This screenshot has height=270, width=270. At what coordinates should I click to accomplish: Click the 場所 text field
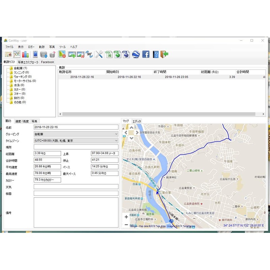point(76,147)
